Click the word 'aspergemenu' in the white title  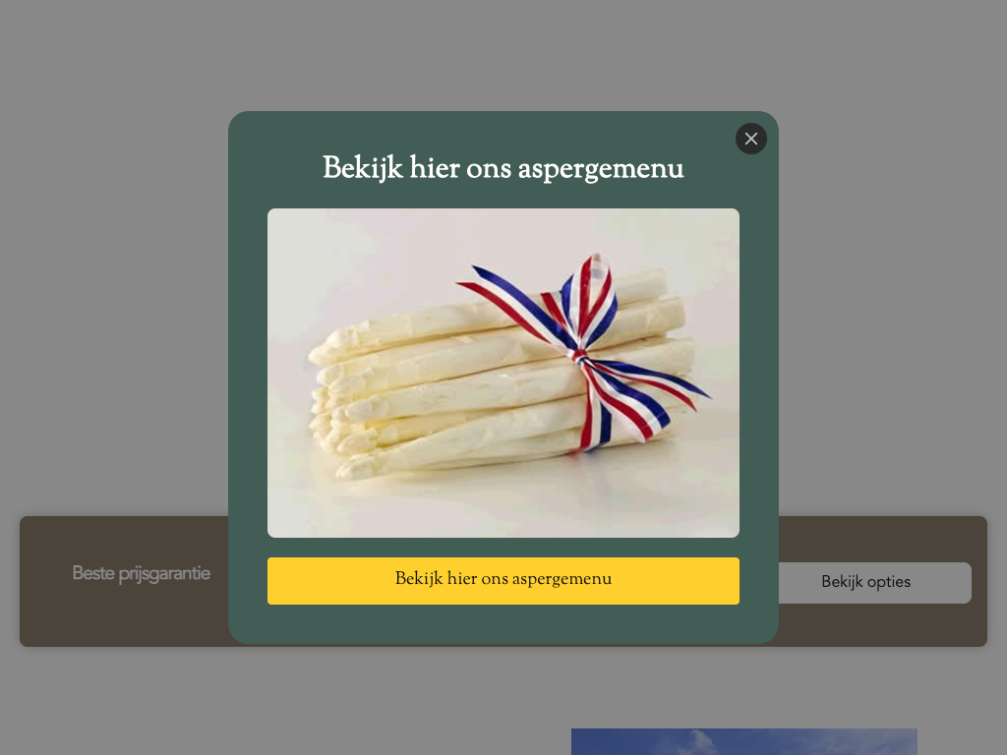coord(601,169)
